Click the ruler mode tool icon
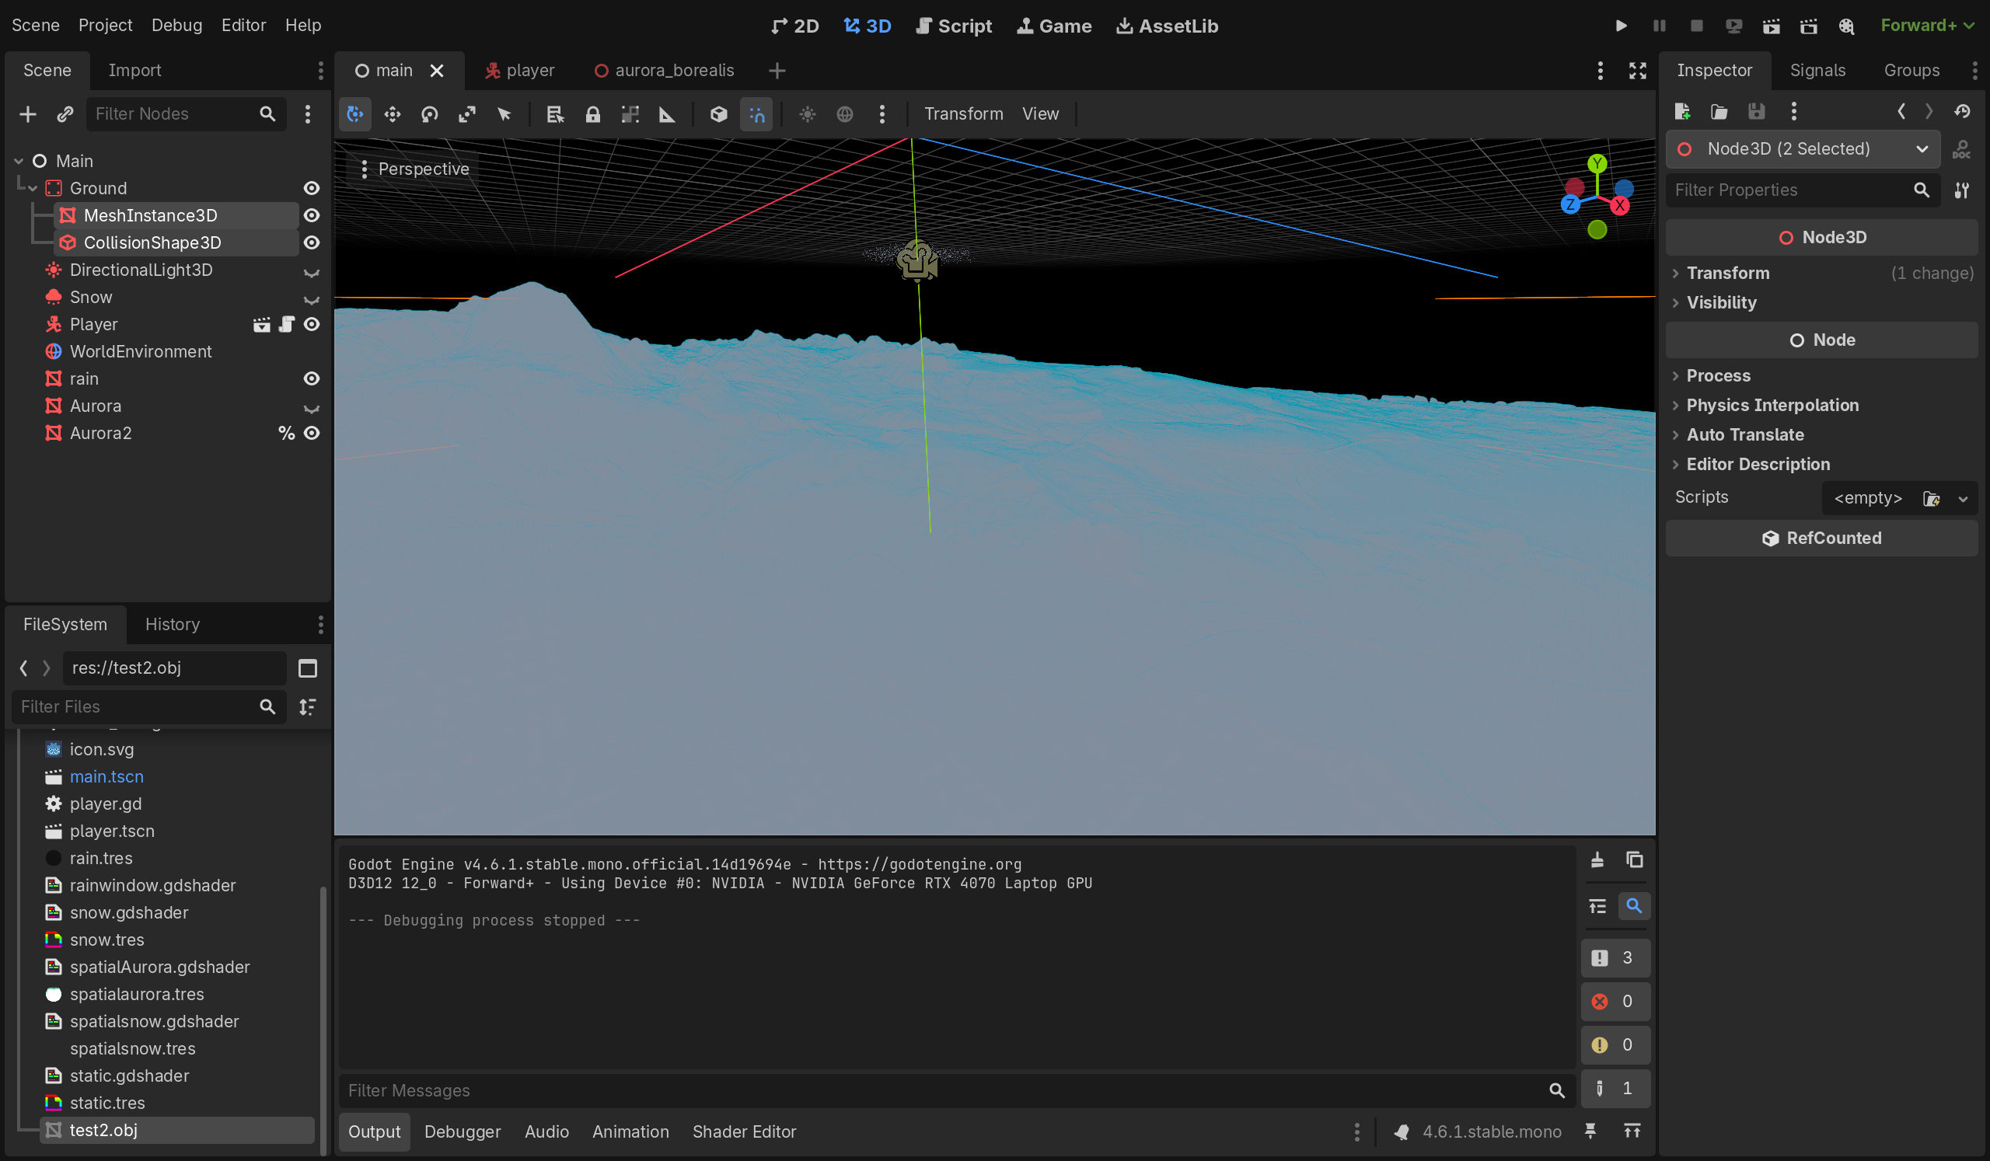This screenshot has width=1990, height=1161. [x=666, y=114]
